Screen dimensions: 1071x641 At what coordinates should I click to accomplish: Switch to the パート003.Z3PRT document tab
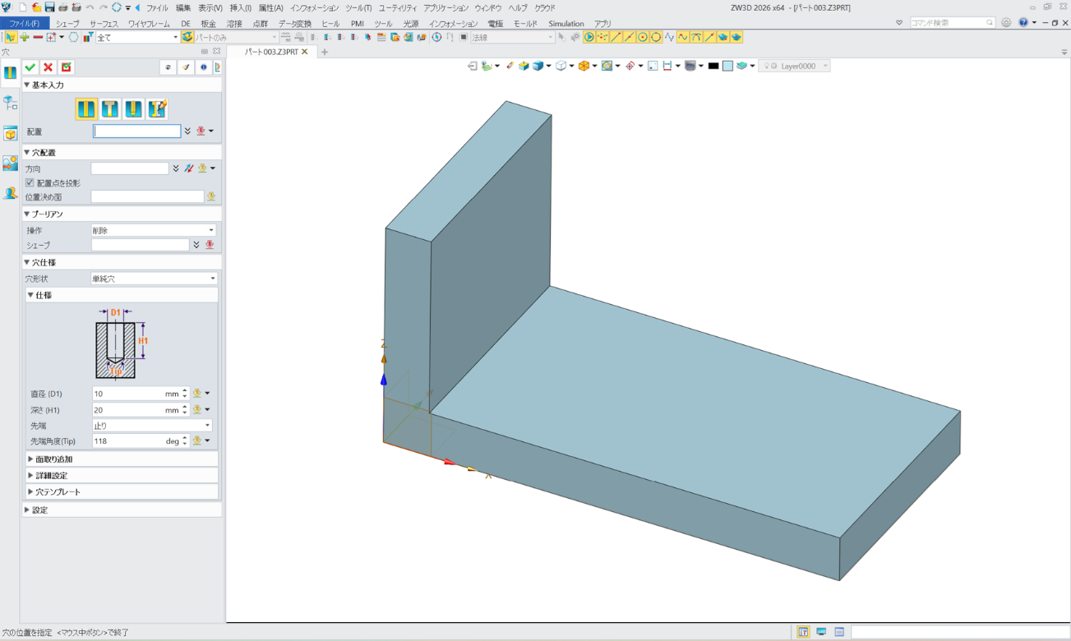click(272, 52)
